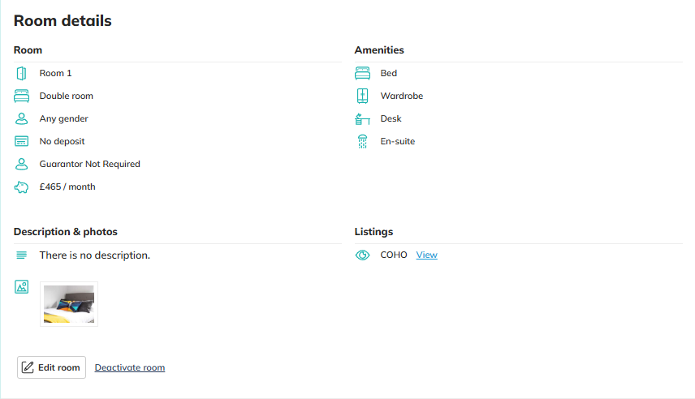Open the View link for COHO listing
This screenshot has width=695, height=399.
pos(426,255)
